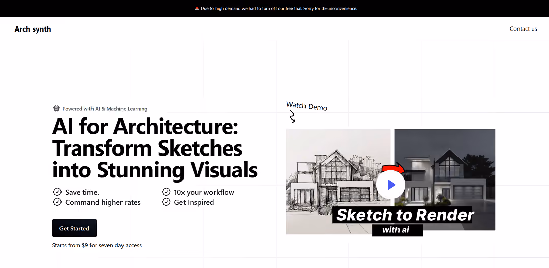Click the Get Started button
This screenshot has width=549, height=268.
pos(74,228)
